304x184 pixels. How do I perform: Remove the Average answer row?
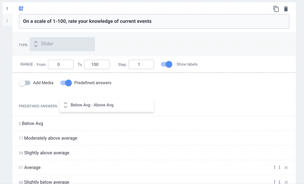286,168
